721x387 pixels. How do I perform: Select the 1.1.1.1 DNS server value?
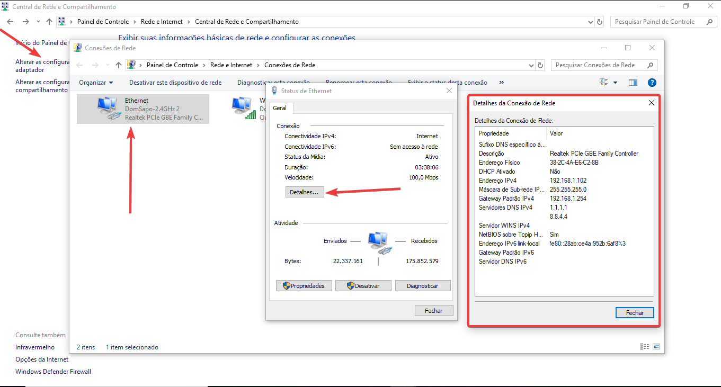[x=558, y=208]
